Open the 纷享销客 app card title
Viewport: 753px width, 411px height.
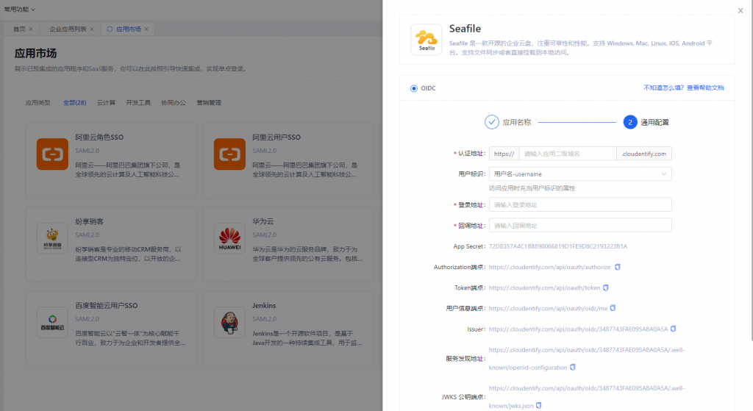coord(89,221)
